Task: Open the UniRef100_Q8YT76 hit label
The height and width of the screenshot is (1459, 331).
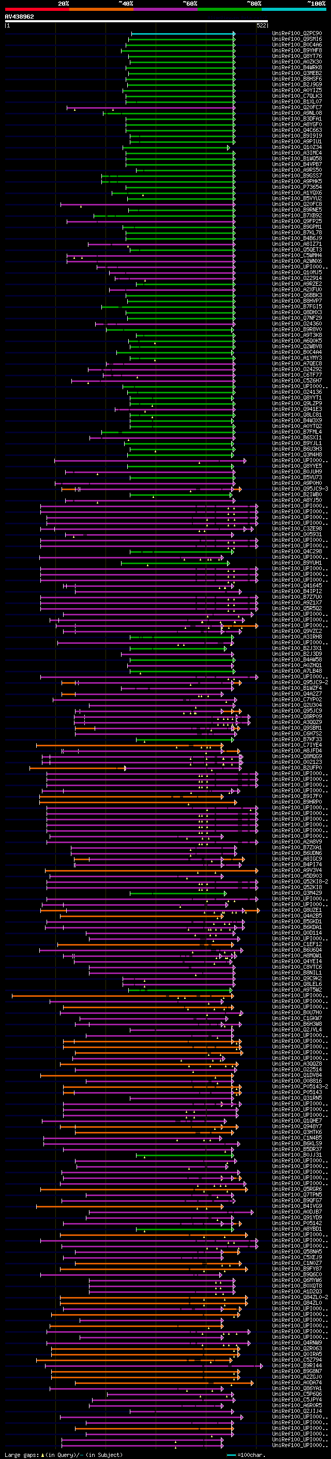Action: 297,56
